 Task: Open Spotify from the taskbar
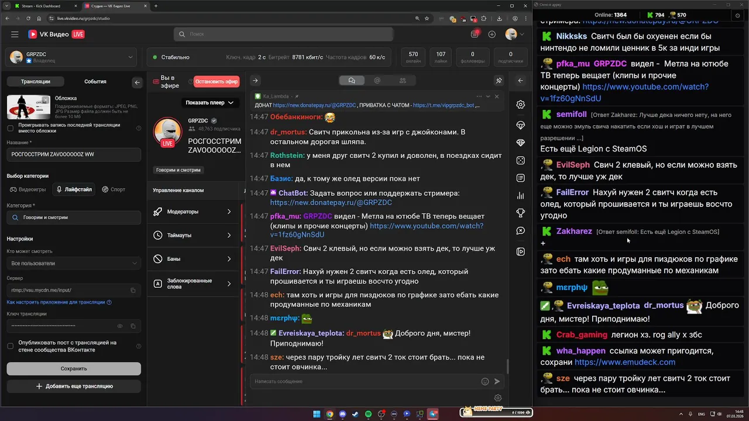coord(368,414)
